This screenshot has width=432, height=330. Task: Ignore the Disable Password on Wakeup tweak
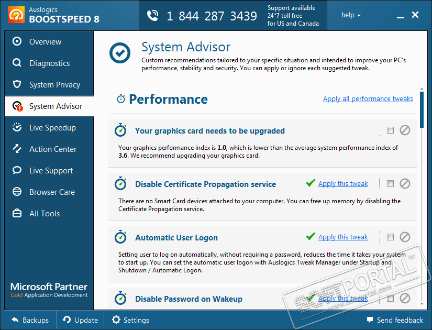click(405, 298)
